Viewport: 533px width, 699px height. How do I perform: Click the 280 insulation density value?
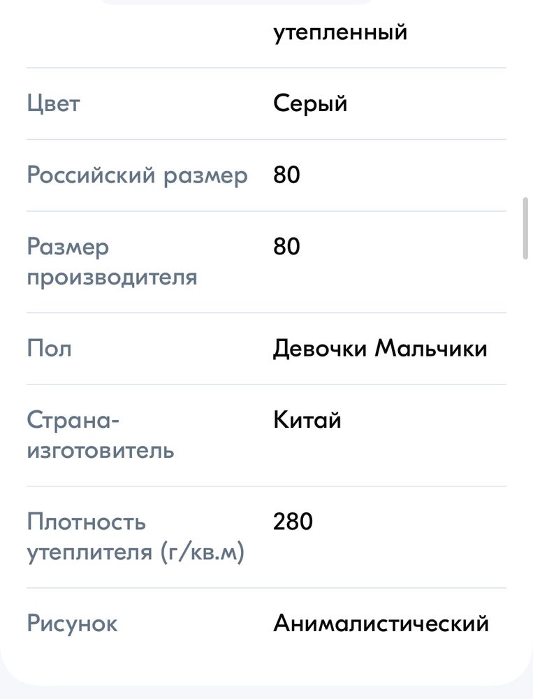293,521
